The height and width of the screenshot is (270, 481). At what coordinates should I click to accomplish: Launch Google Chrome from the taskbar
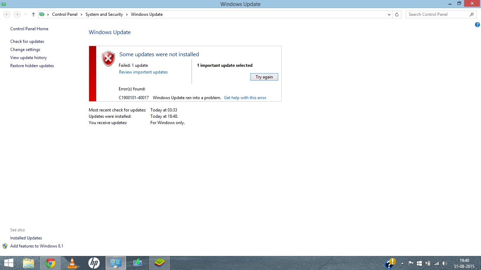[x=50, y=263]
